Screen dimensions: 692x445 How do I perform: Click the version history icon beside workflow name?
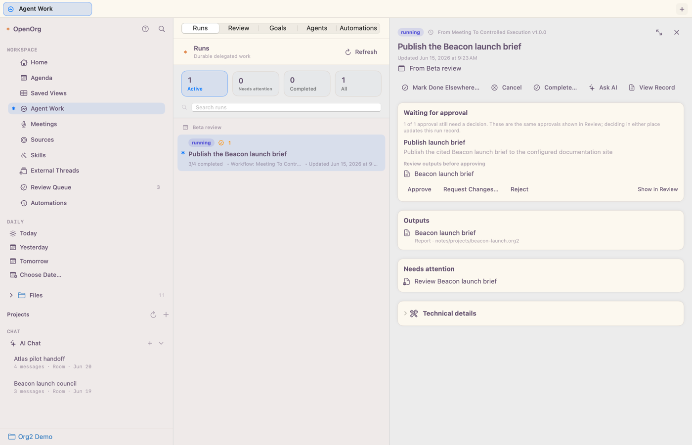pyautogui.click(x=431, y=32)
